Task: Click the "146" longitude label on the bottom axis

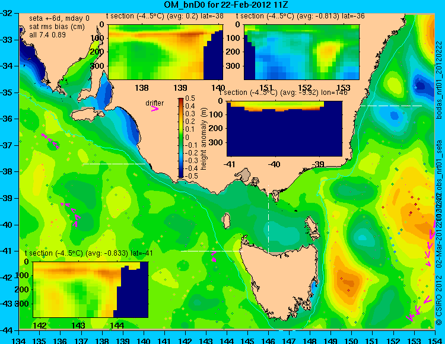Action: [268, 340]
